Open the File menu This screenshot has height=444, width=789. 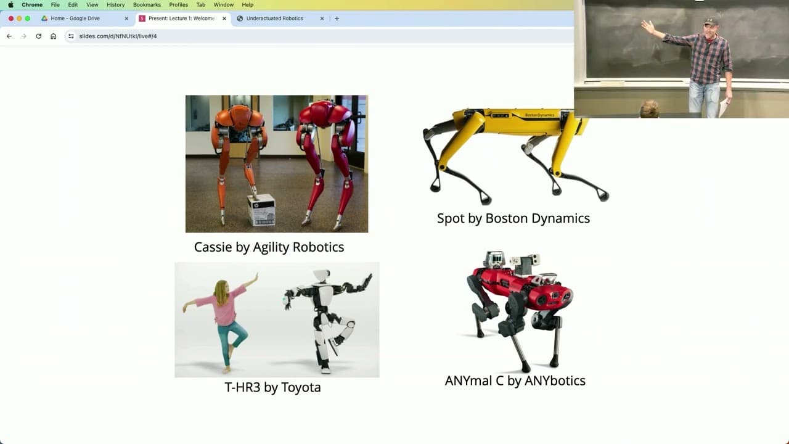[55, 5]
